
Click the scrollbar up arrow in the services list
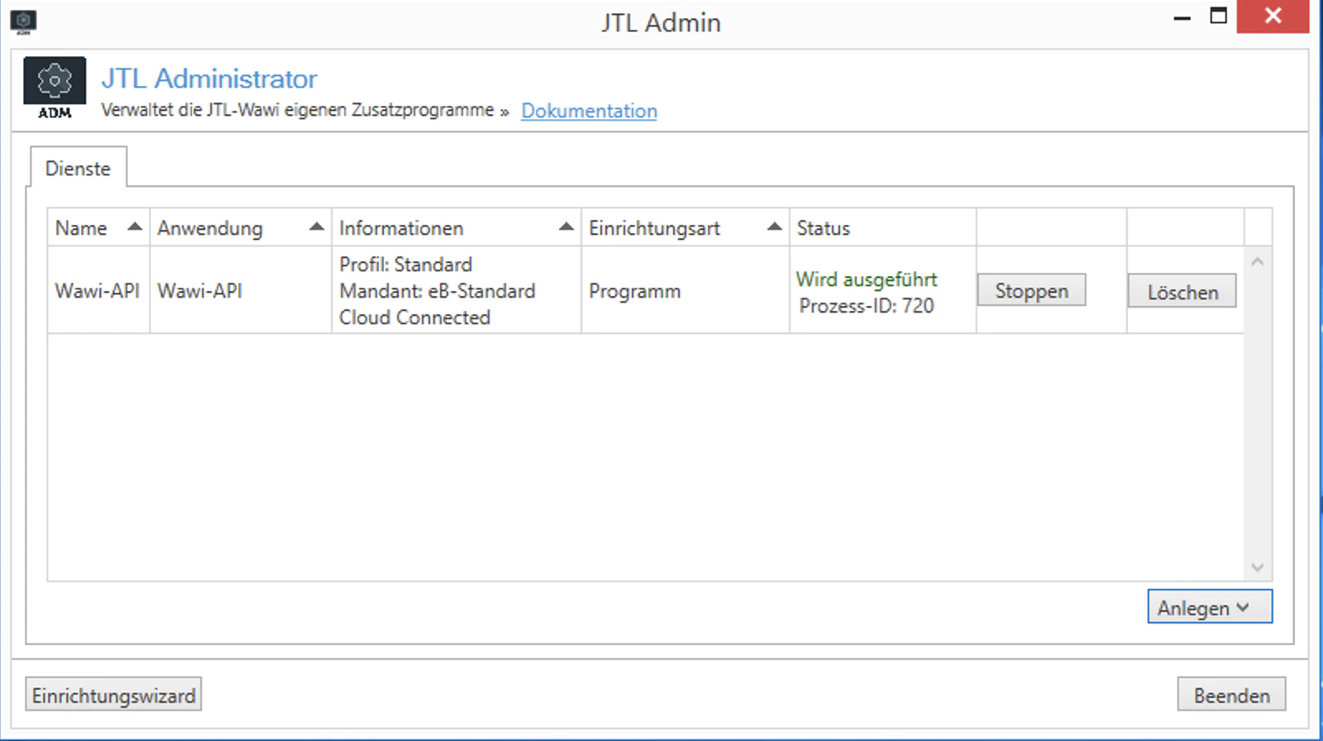coord(1258,261)
